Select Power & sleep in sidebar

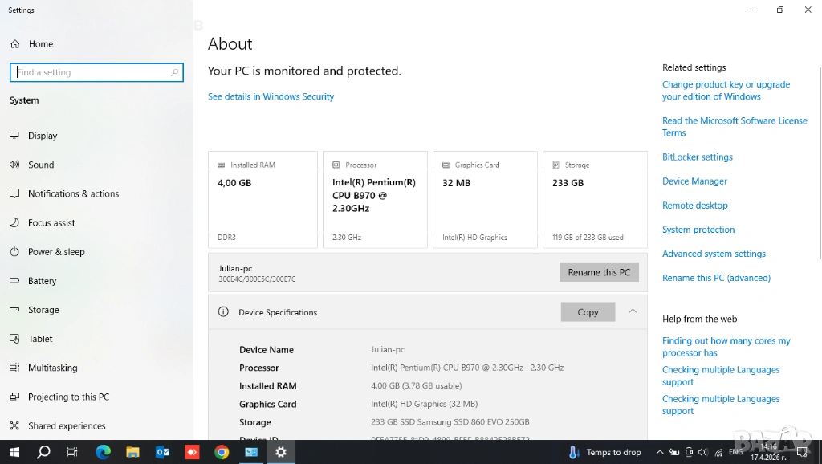(x=56, y=251)
